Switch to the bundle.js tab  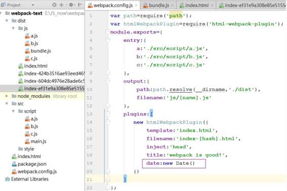pyautogui.click(x=159, y=6)
